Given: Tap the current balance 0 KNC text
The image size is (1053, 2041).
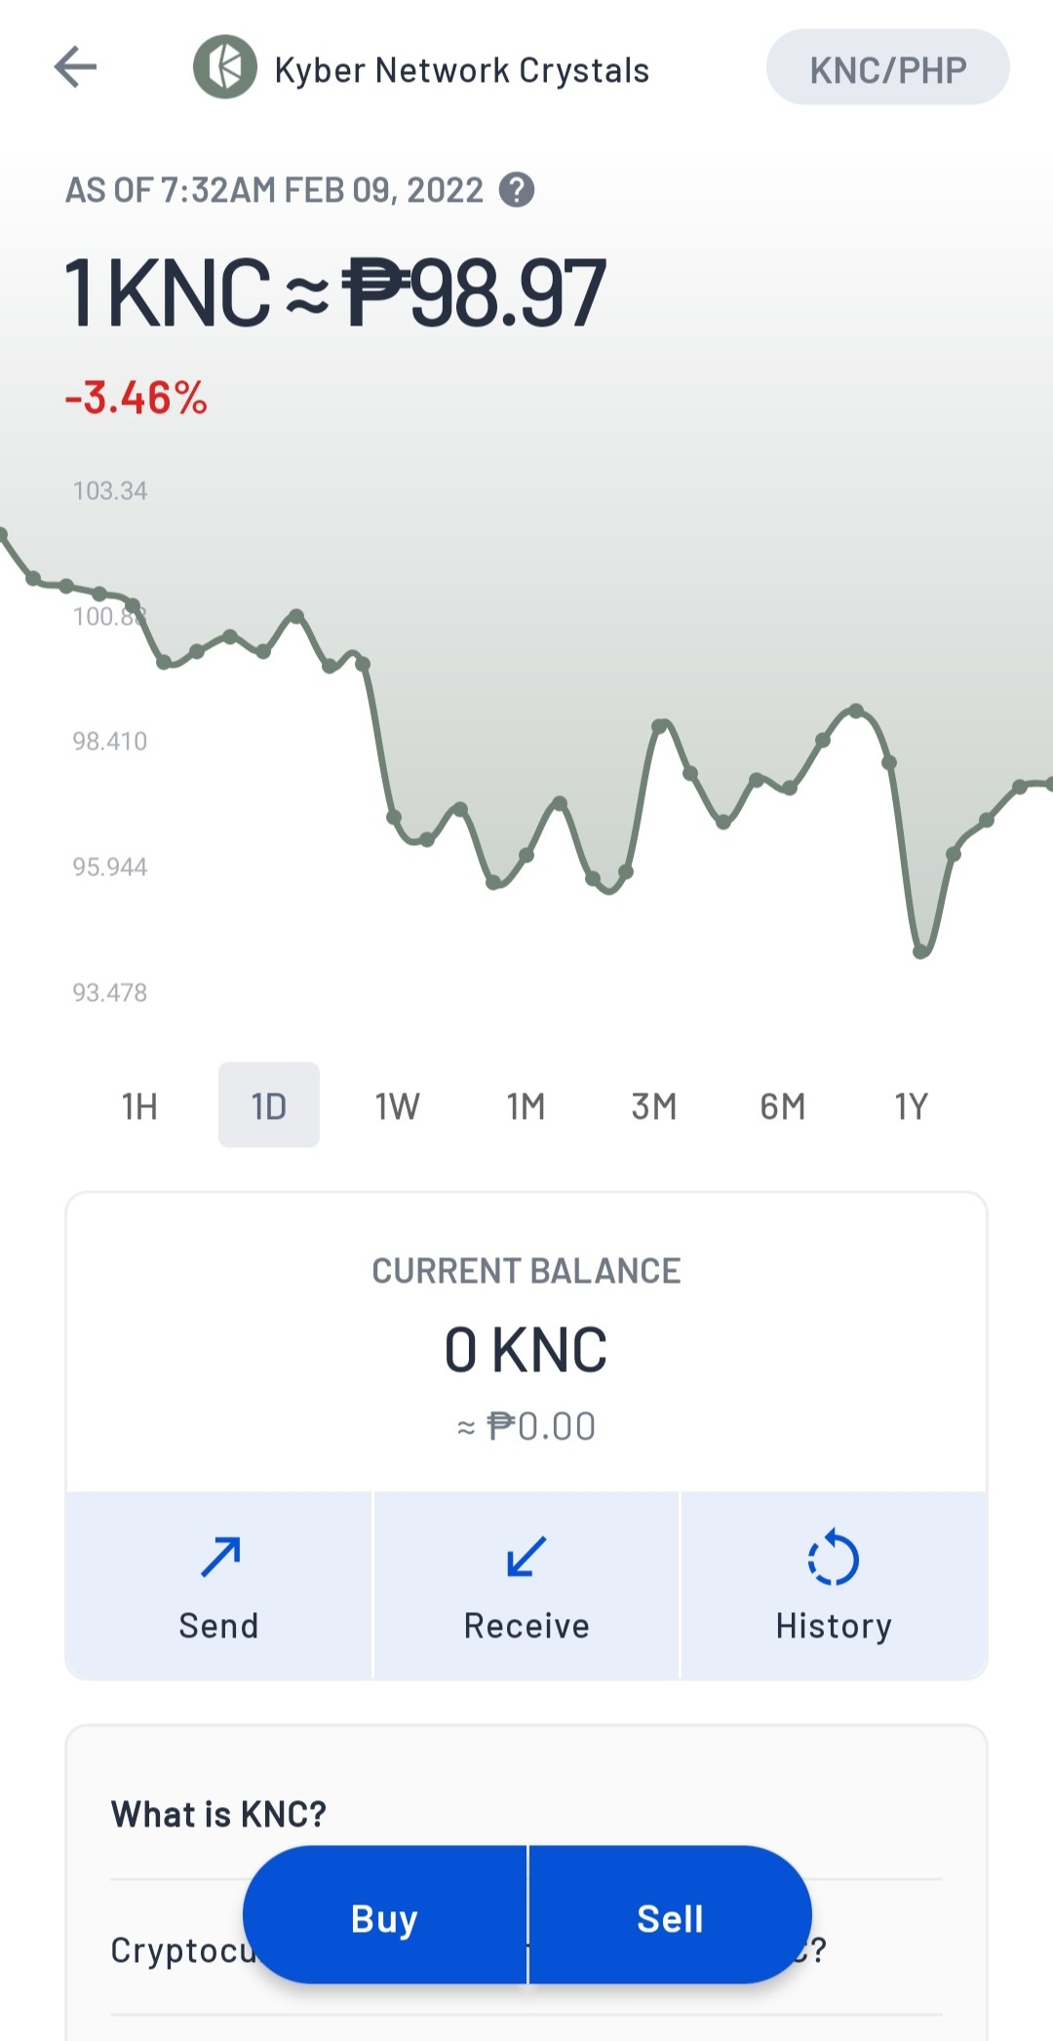Looking at the screenshot, I should point(526,1351).
